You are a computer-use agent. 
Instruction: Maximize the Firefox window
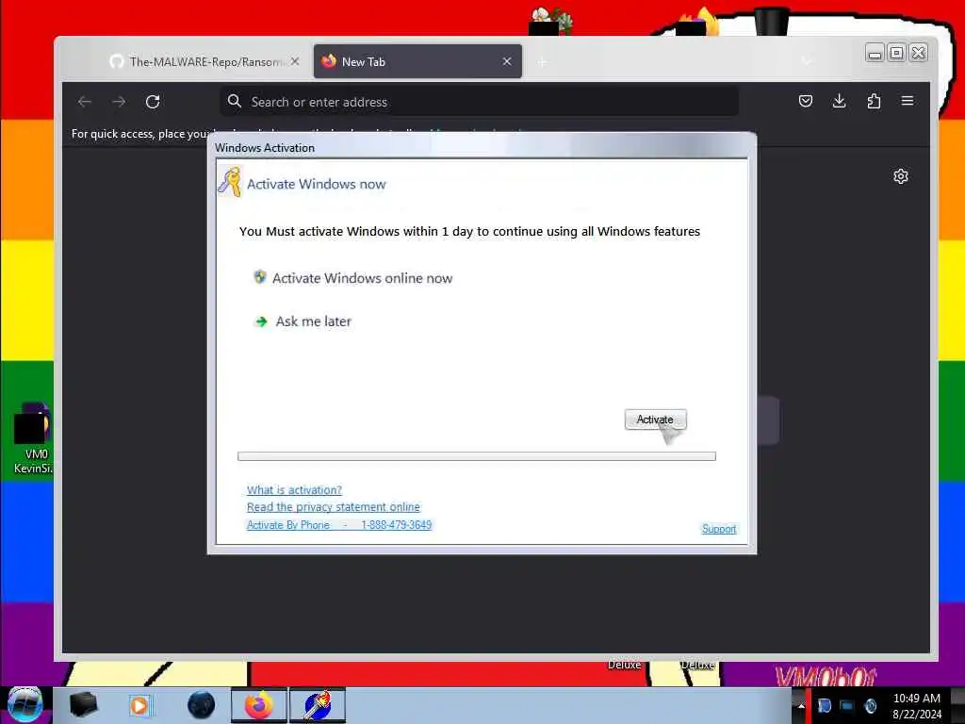[897, 54]
